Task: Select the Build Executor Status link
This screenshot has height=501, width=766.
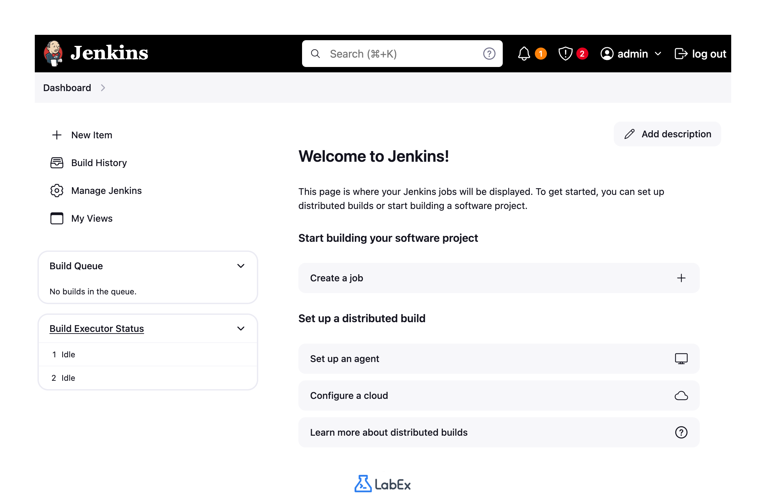Action: click(x=96, y=329)
